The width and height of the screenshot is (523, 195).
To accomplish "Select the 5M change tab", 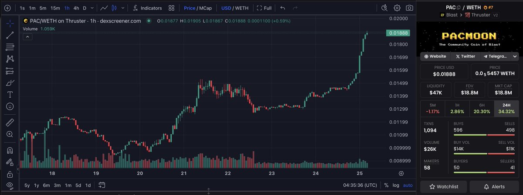I will click(432, 108).
